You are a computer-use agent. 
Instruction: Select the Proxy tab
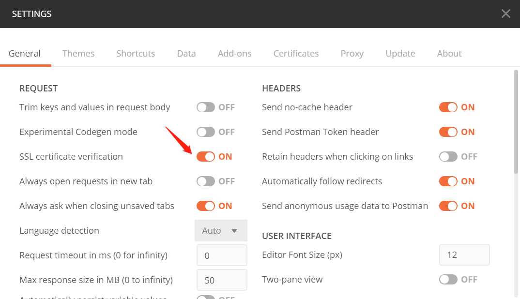pyautogui.click(x=352, y=53)
